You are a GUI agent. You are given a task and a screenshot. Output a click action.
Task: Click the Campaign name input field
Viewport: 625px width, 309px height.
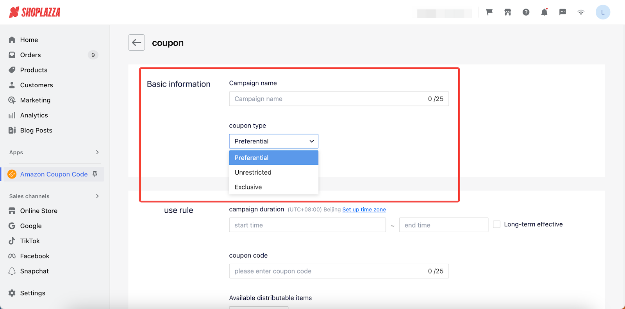328,99
